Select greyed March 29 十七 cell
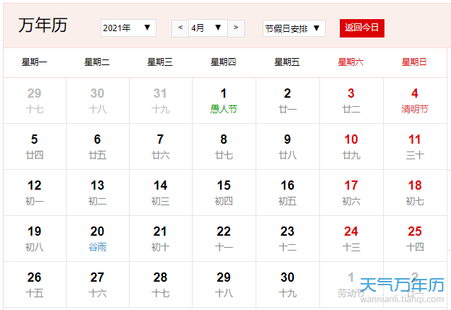The height and width of the screenshot is (310, 451). 35,101
